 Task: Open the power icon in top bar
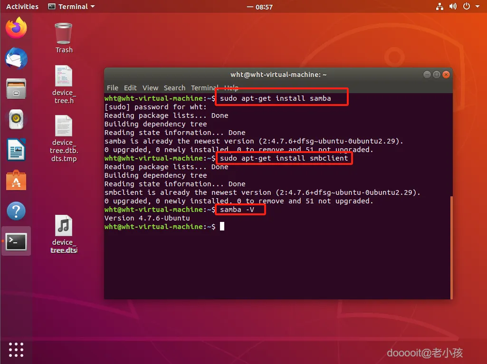point(467,7)
